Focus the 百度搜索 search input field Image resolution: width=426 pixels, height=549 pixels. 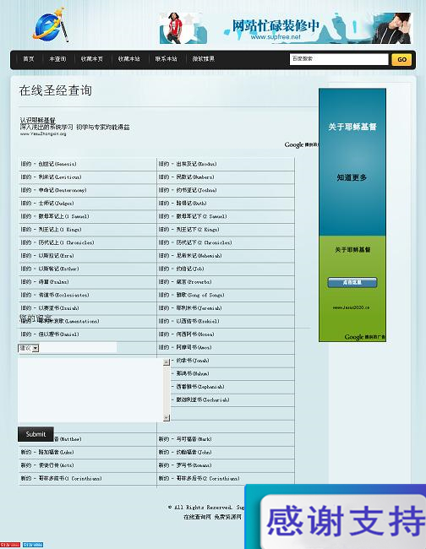tap(339, 59)
